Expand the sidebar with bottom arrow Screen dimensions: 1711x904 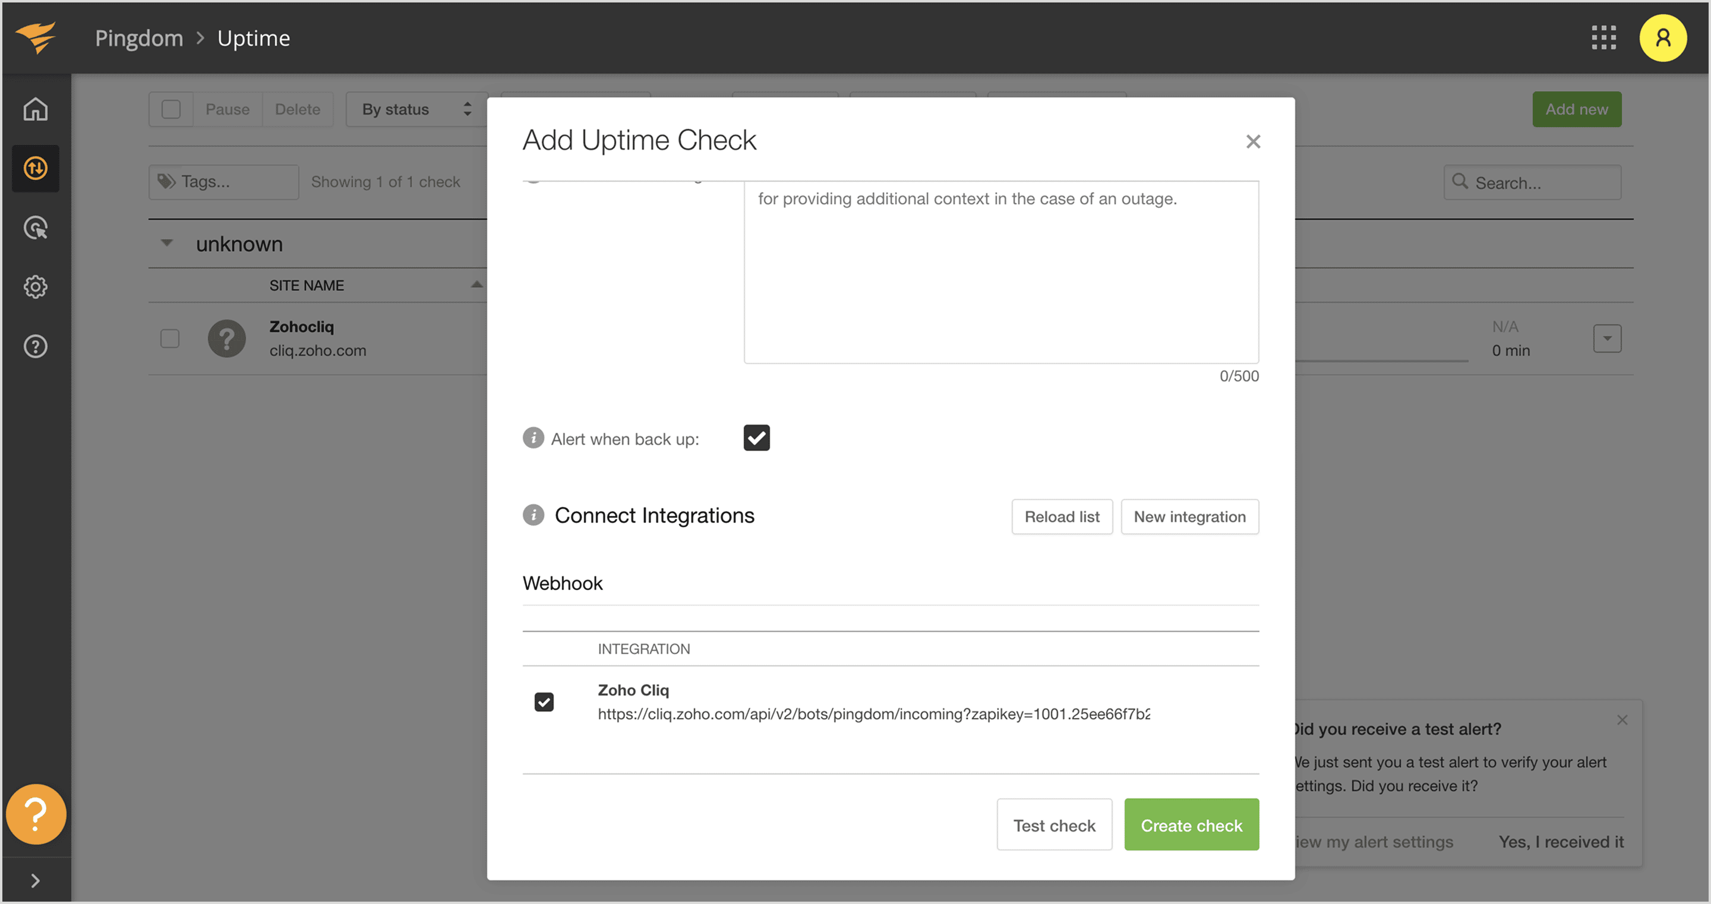coord(35,881)
